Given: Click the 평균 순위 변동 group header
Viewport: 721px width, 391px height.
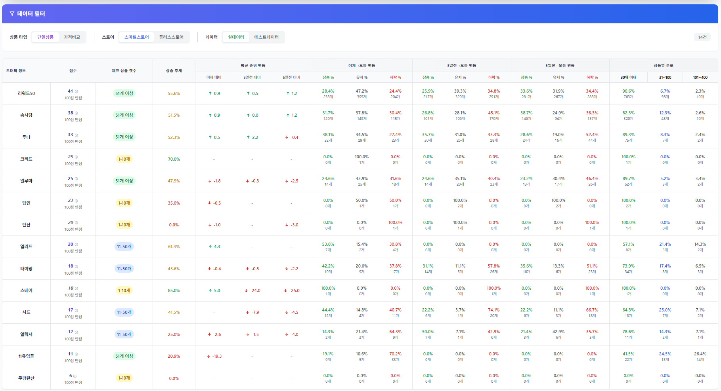Looking at the screenshot, I should pos(253,66).
